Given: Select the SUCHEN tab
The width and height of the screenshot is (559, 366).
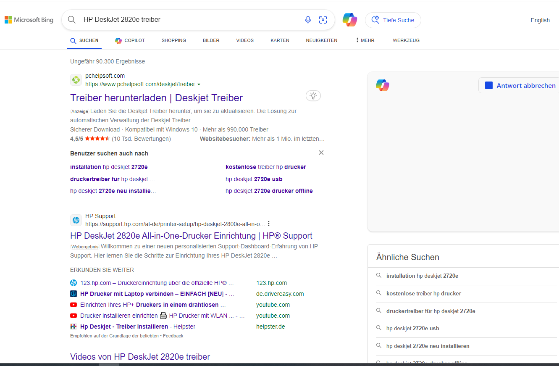Looking at the screenshot, I should click(x=84, y=41).
